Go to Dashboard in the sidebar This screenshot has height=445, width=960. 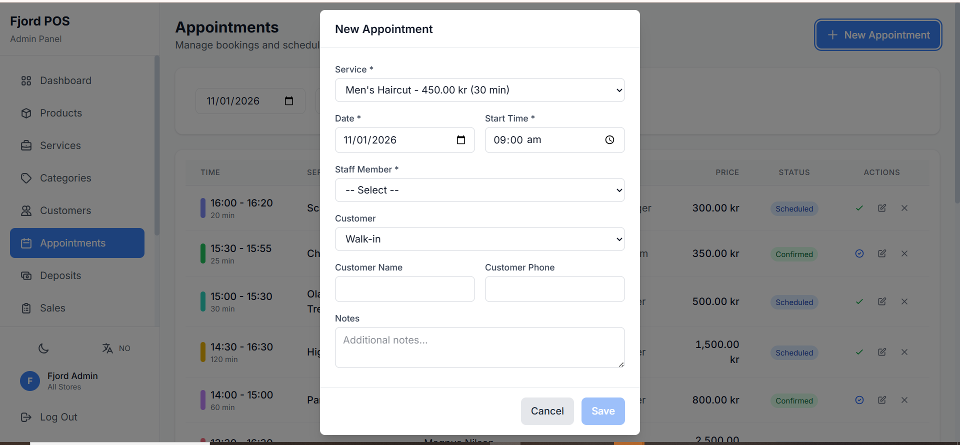coord(65,80)
